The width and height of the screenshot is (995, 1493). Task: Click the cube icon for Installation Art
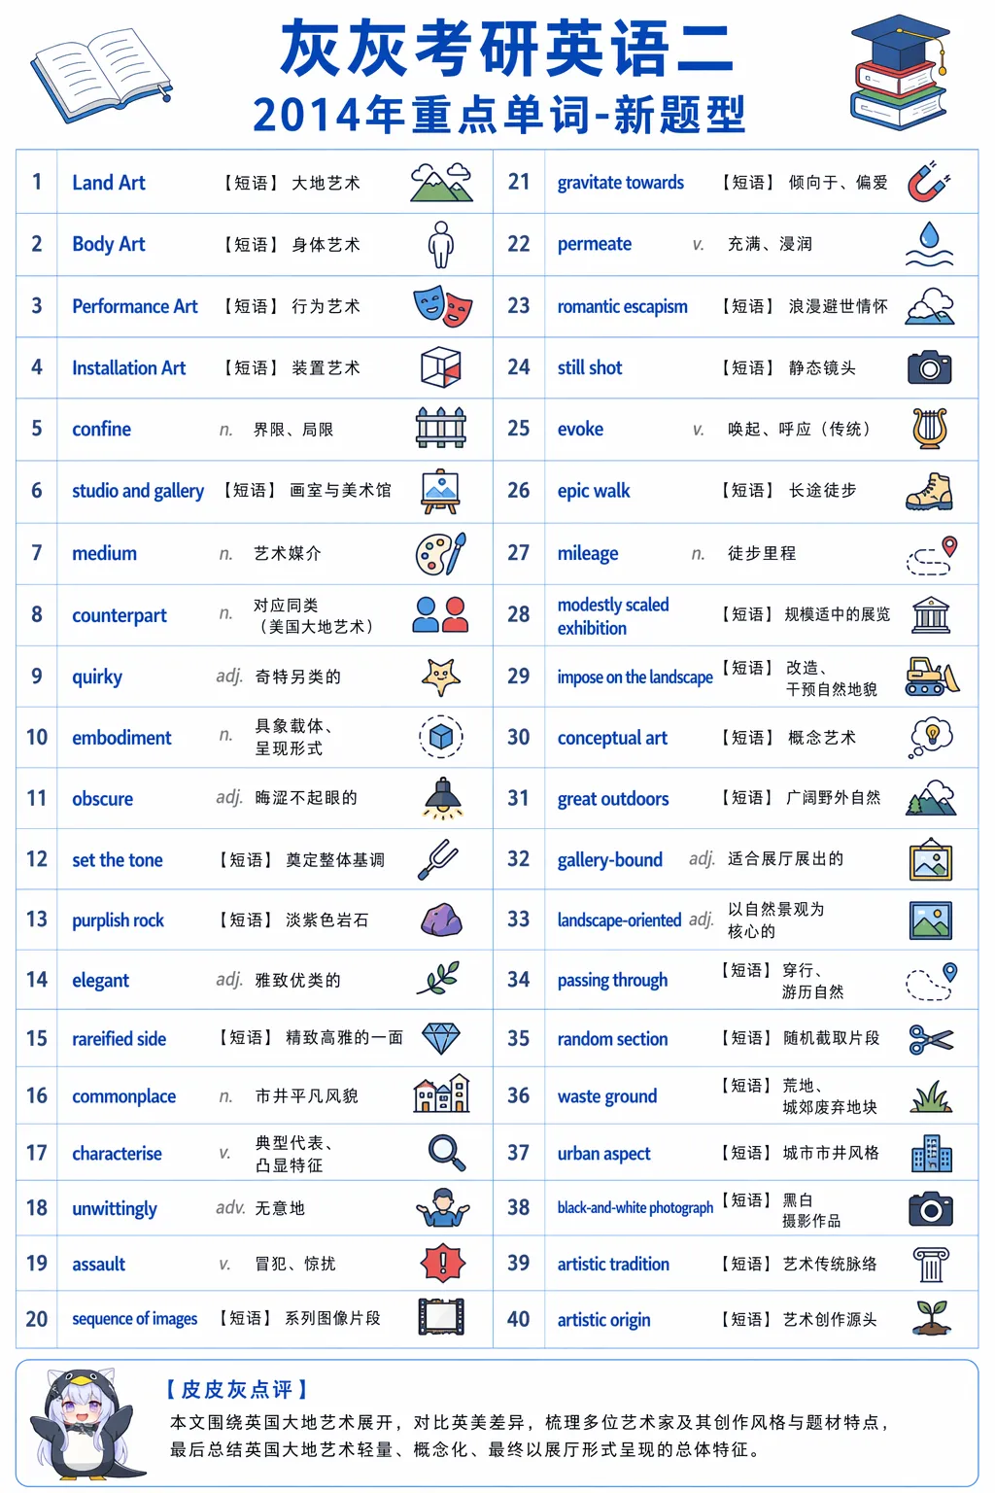(441, 367)
